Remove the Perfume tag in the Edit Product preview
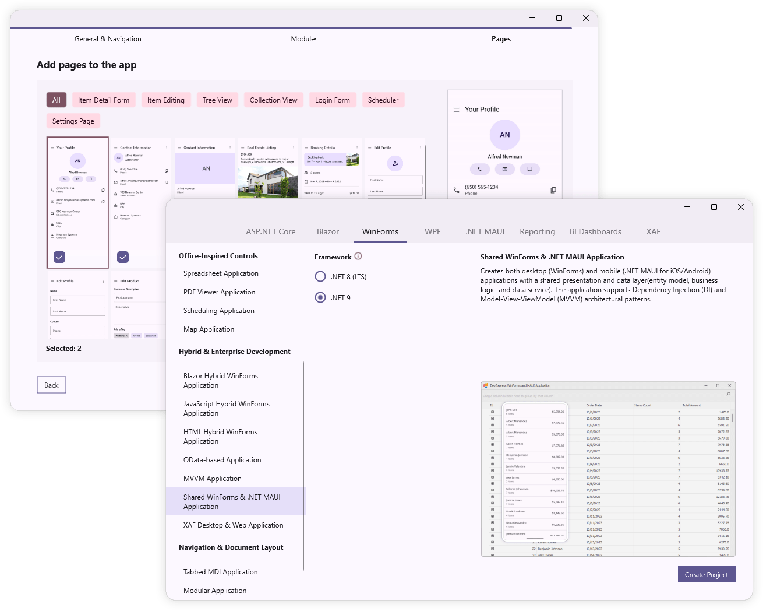 pyautogui.click(x=126, y=336)
